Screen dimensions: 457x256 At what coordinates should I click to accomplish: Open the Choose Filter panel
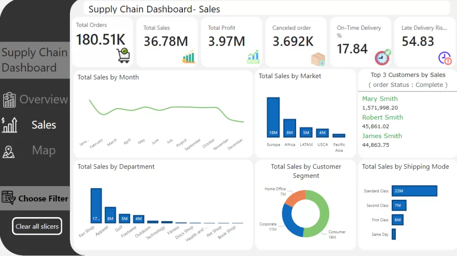pyautogui.click(x=43, y=198)
